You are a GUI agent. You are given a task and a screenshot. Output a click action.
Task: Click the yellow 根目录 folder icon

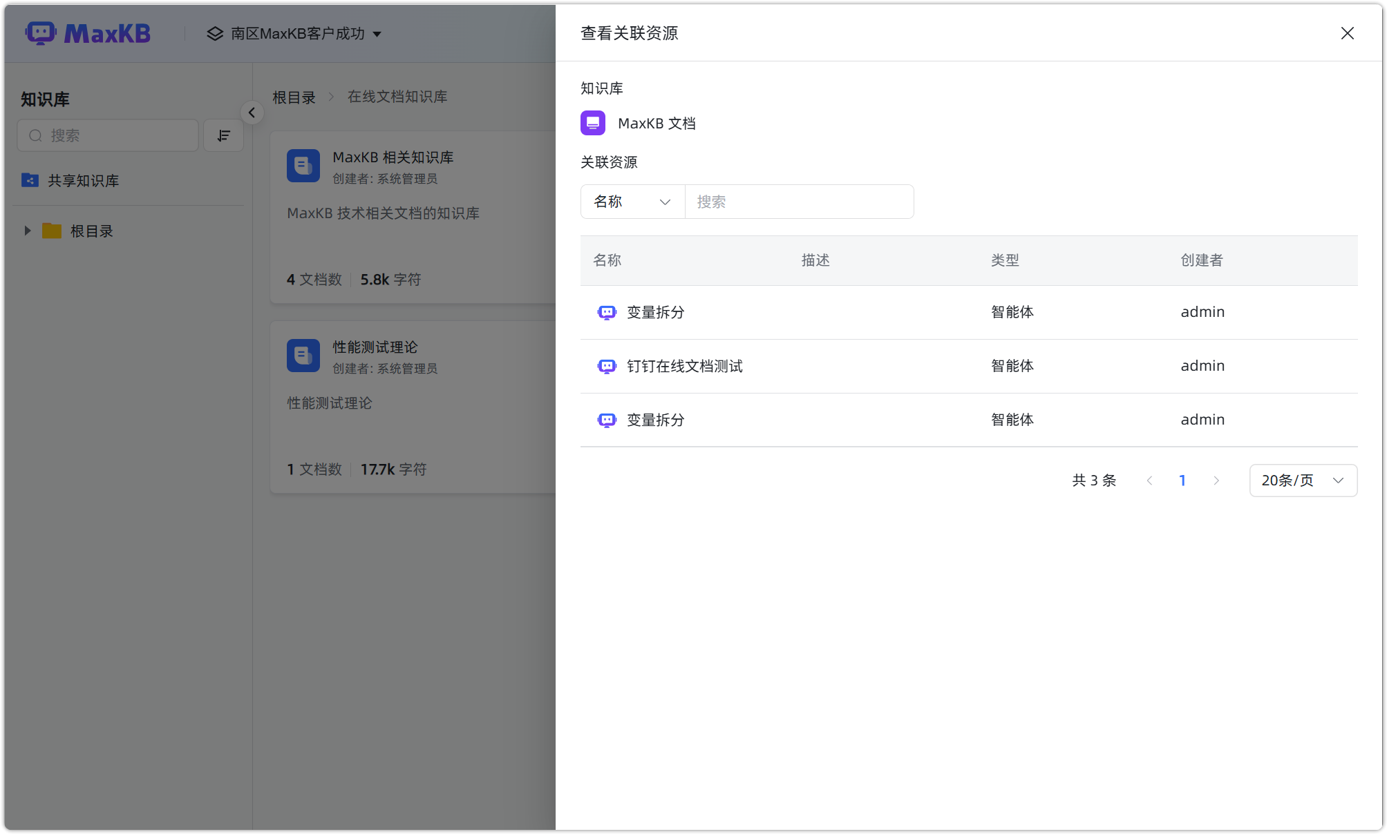(50, 231)
